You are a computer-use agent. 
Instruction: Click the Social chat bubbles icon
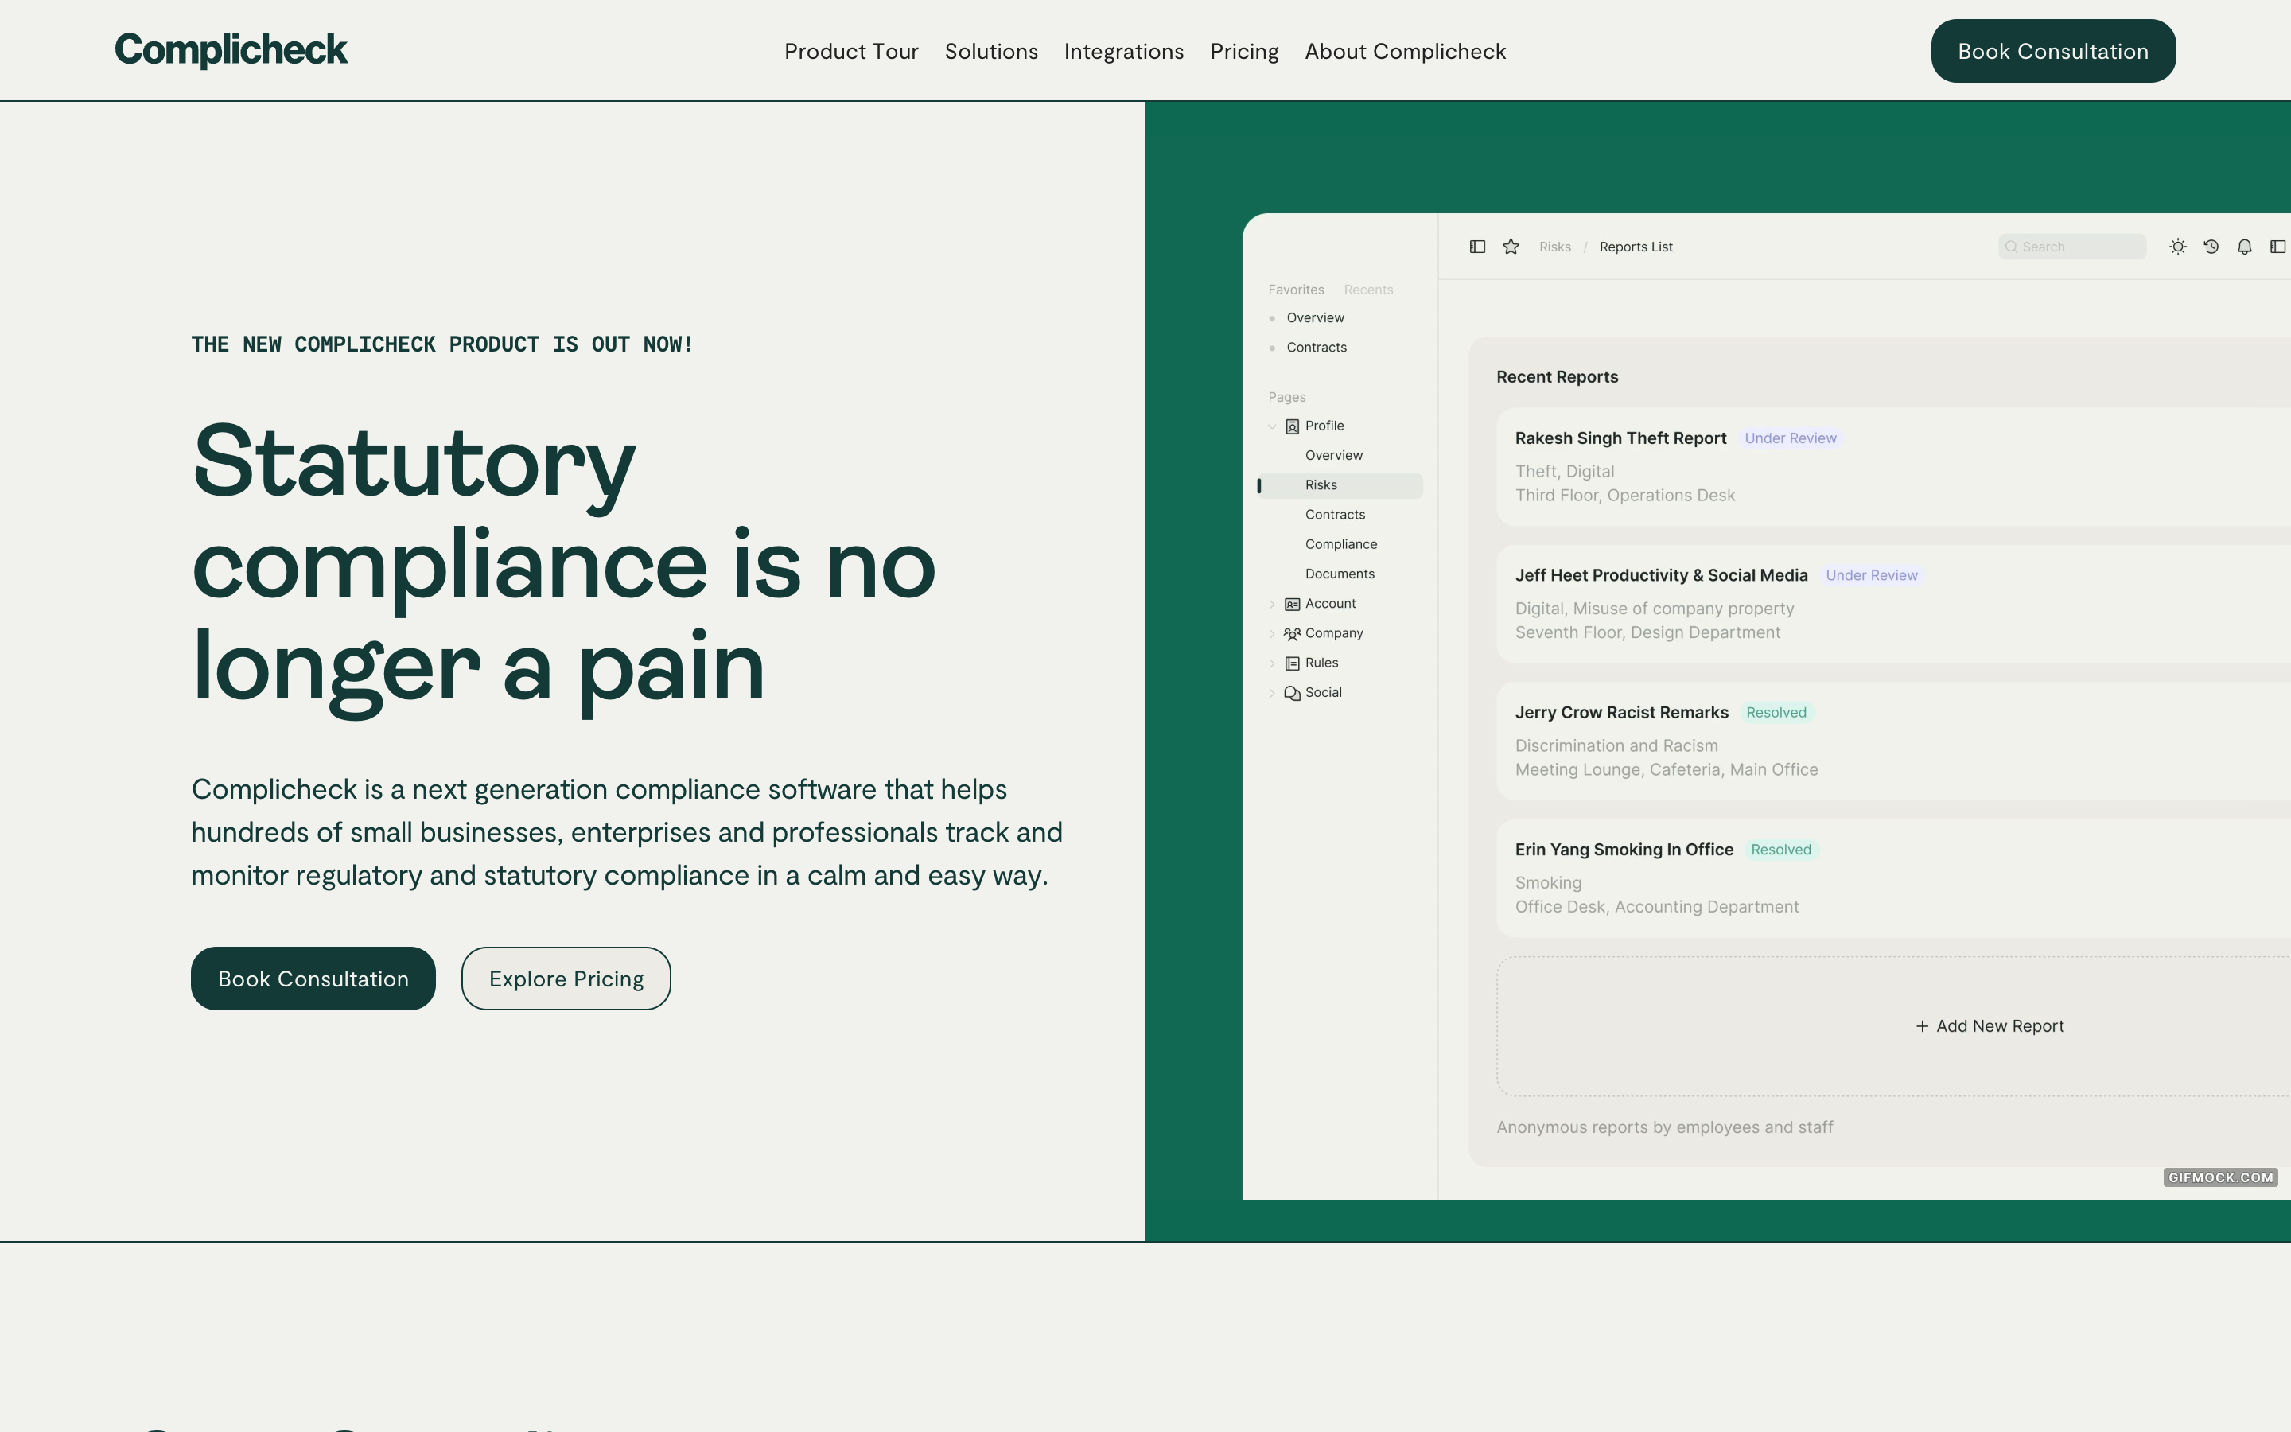click(x=1292, y=693)
